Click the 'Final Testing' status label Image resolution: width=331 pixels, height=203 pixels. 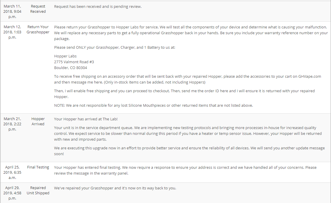[x=38, y=167]
